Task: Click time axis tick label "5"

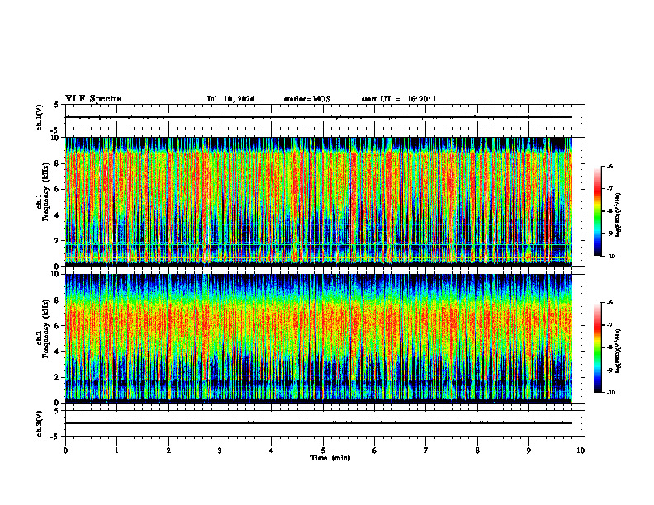Action: (323, 451)
